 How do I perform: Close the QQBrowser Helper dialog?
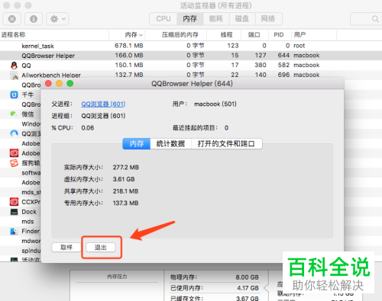click(48, 84)
